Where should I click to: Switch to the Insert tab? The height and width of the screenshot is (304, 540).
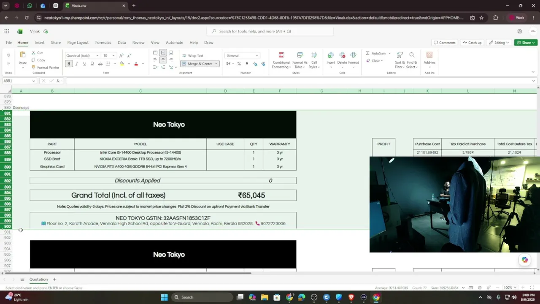39,43
